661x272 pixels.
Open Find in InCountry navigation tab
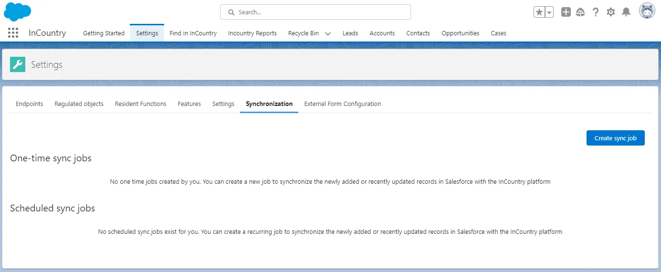193,33
